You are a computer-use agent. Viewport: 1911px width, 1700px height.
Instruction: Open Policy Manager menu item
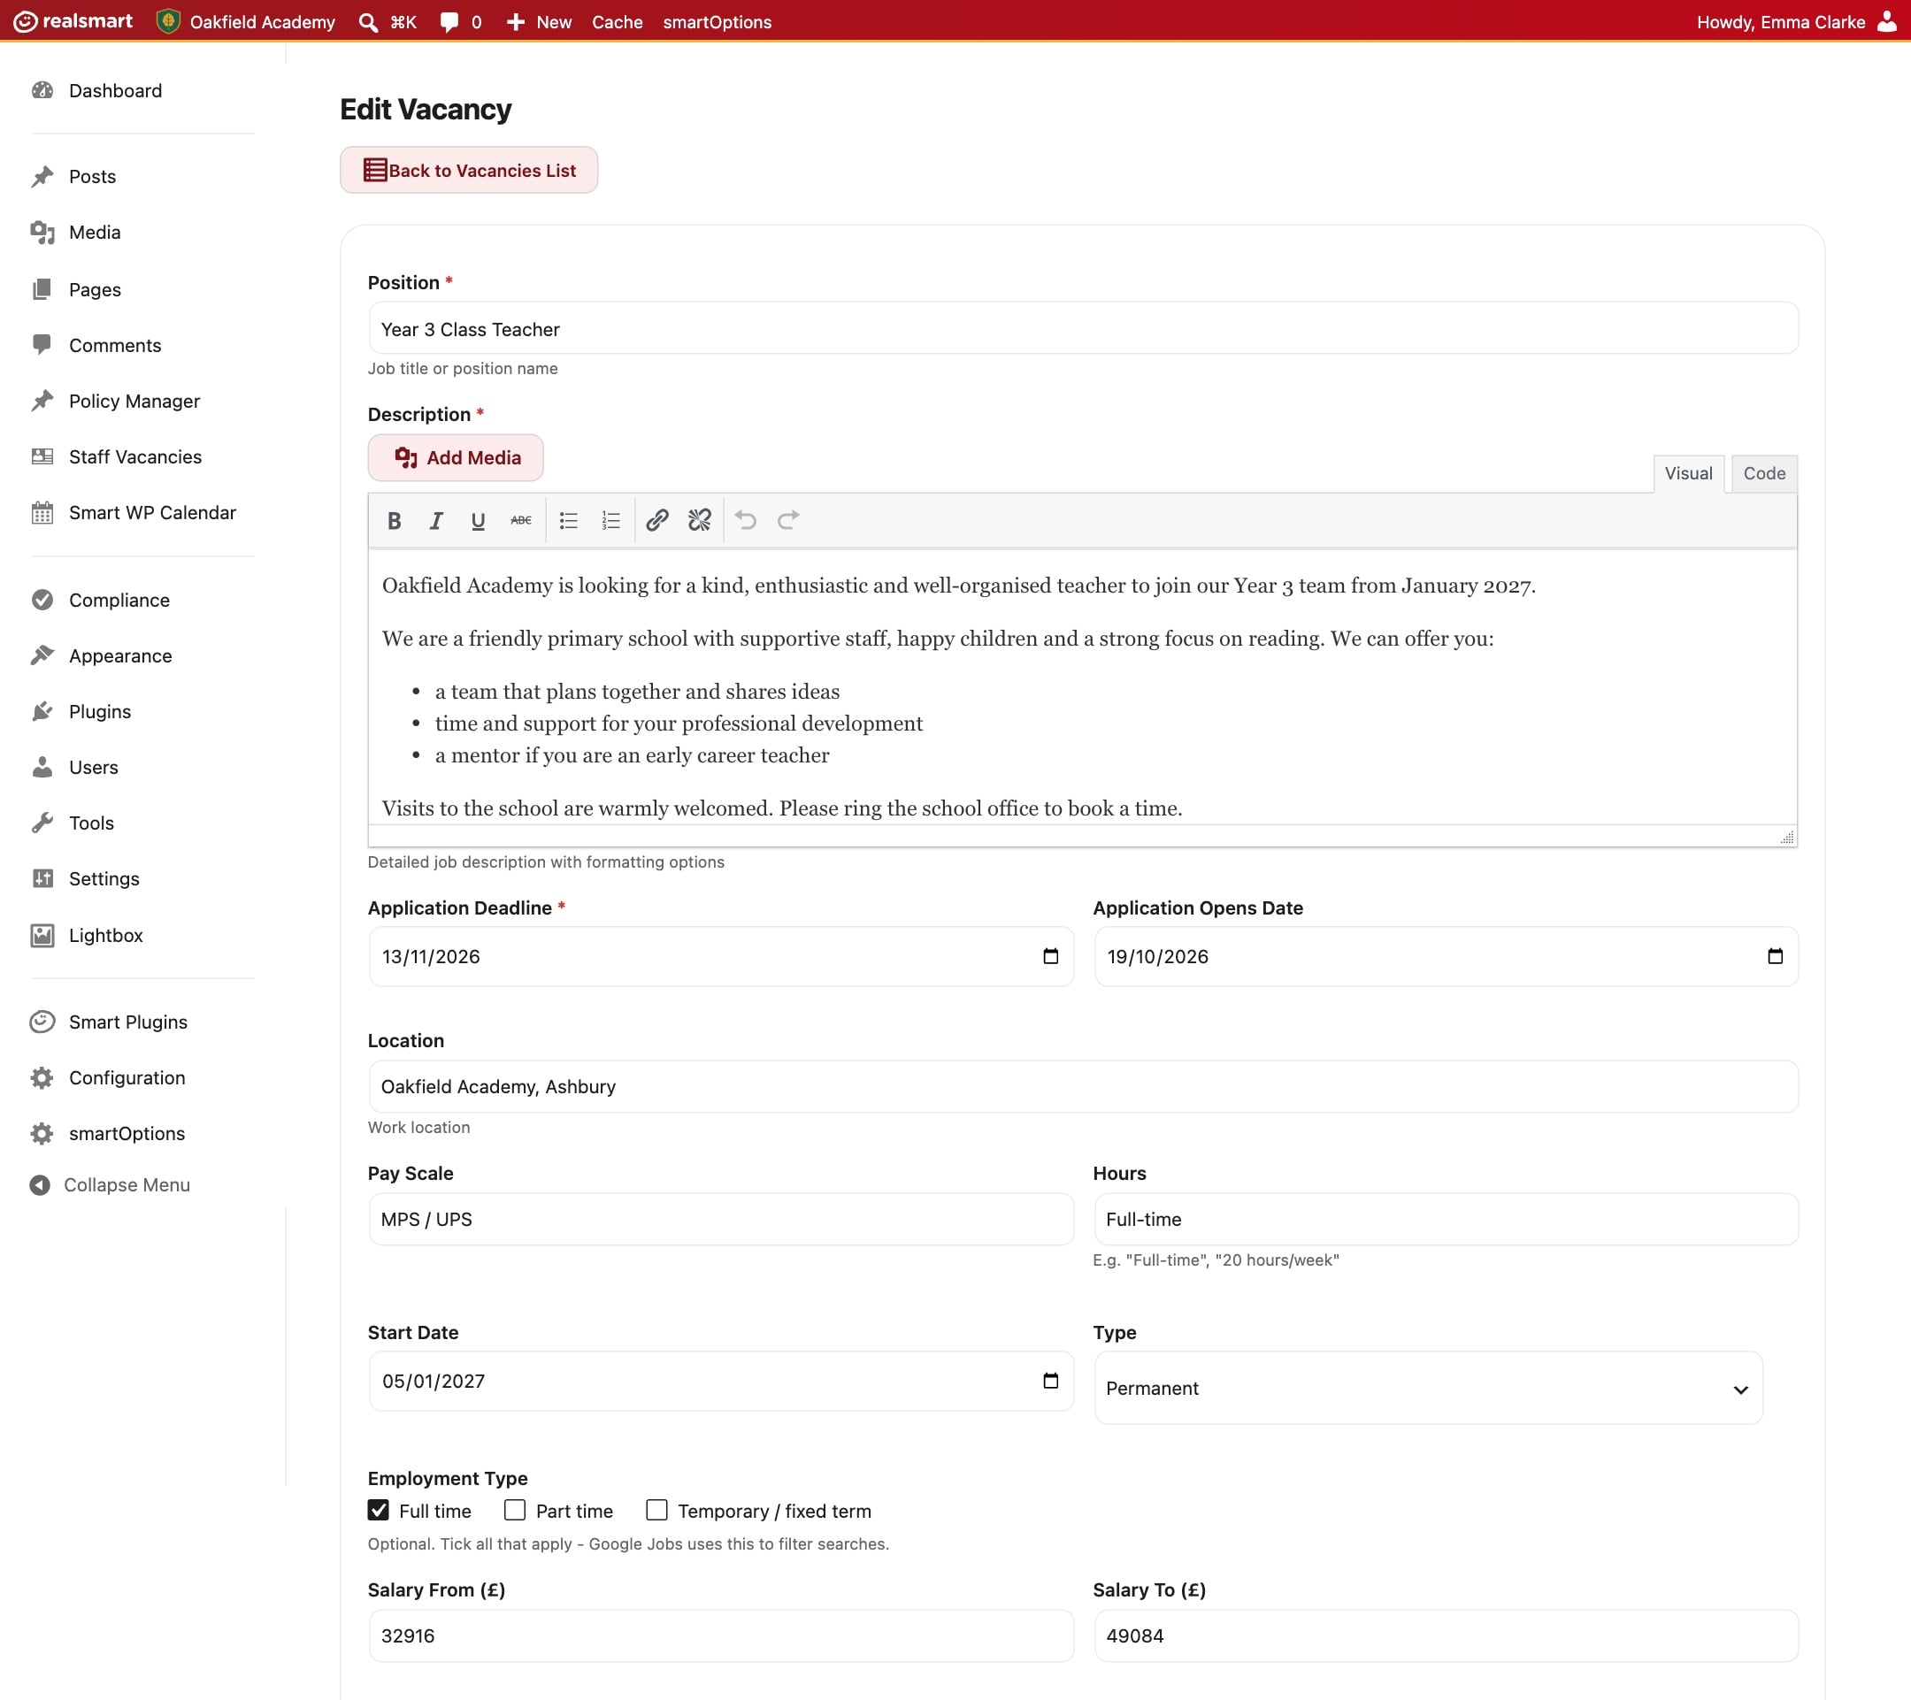click(134, 401)
